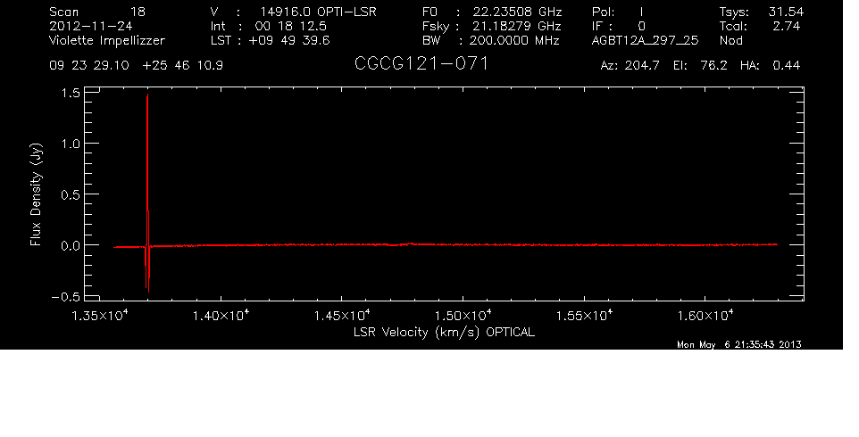Click Tcal value 2.74
Screen dimensions: 859x437
tap(787, 26)
